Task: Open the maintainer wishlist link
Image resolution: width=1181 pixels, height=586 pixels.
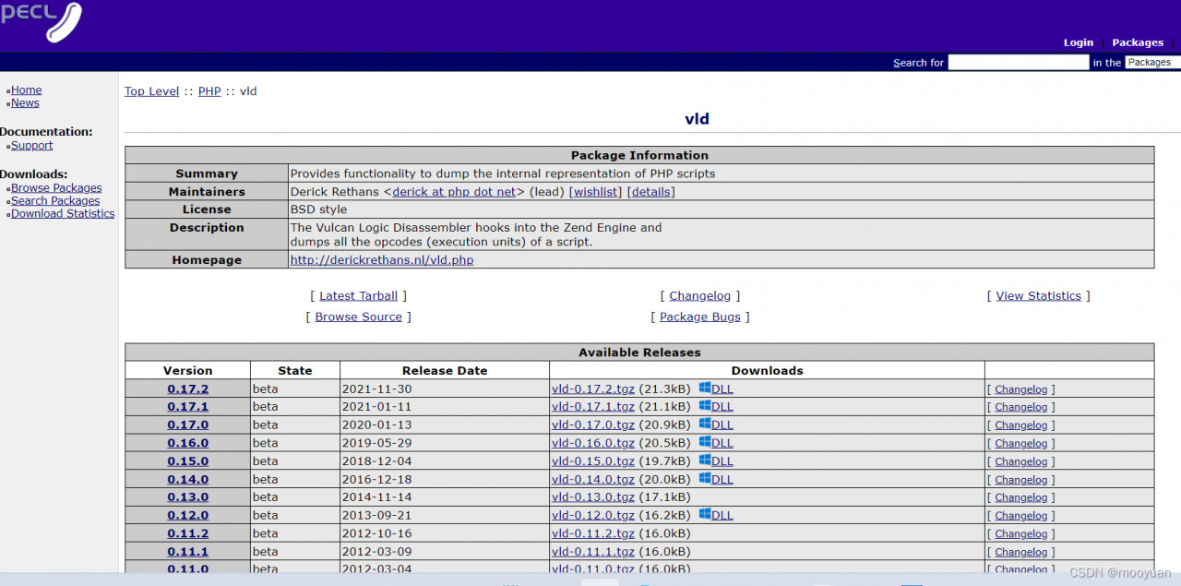Action: (595, 192)
